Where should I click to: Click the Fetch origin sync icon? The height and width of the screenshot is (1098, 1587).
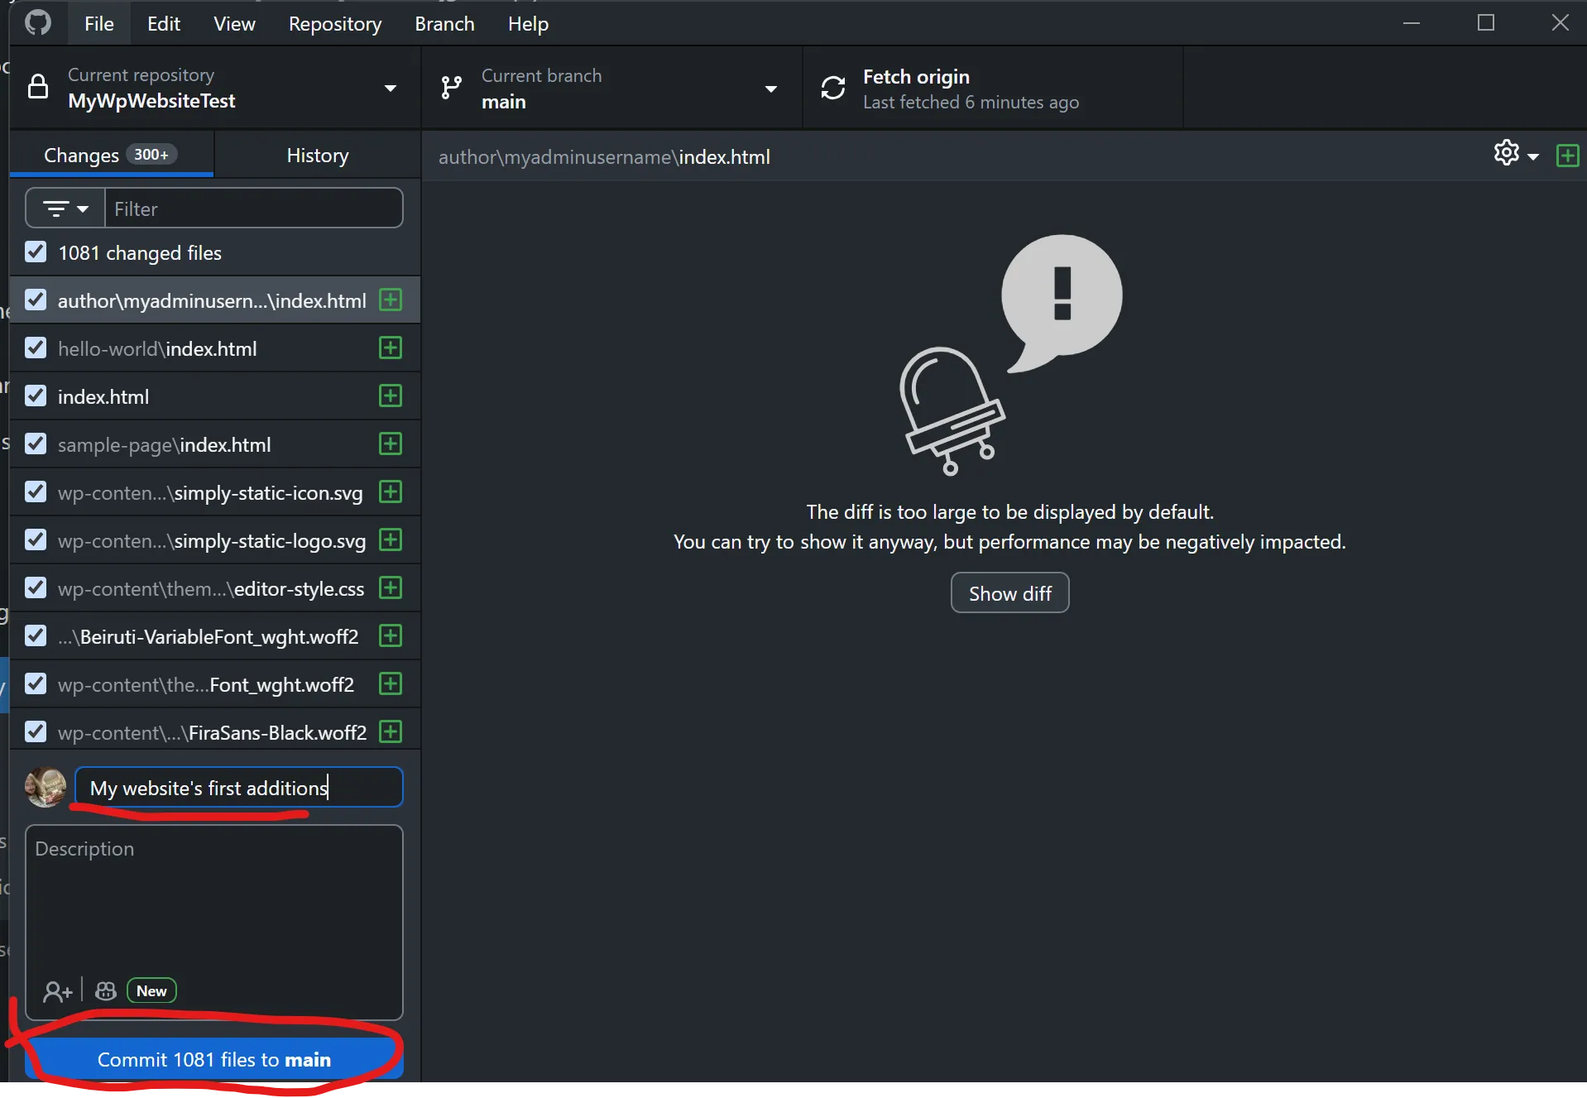[832, 88]
